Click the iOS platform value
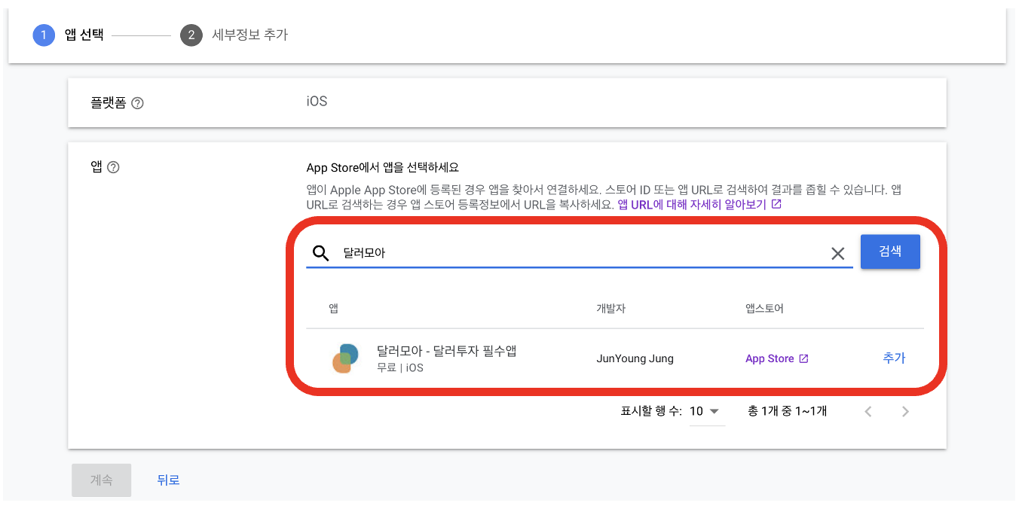The image size is (1022, 506). point(317,101)
